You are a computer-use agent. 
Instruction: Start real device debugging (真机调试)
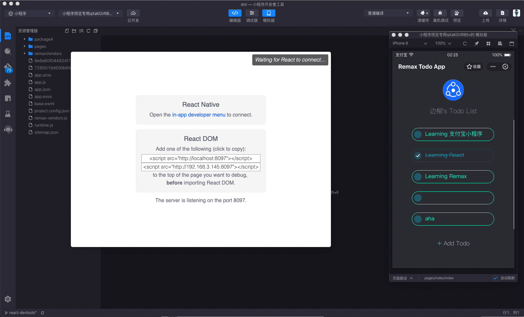[x=440, y=13]
